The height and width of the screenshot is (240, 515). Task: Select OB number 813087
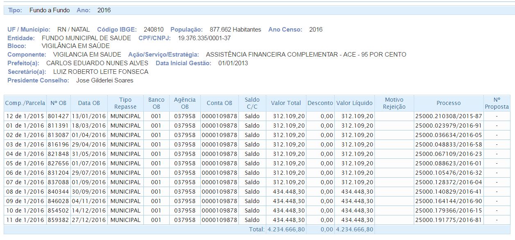(x=59, y=135)
